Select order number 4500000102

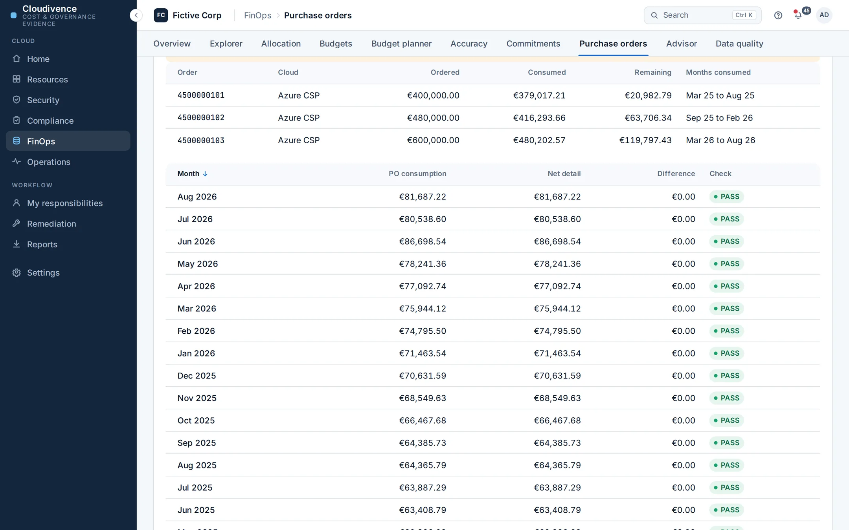pyautogui.click(x=201, y=117)
